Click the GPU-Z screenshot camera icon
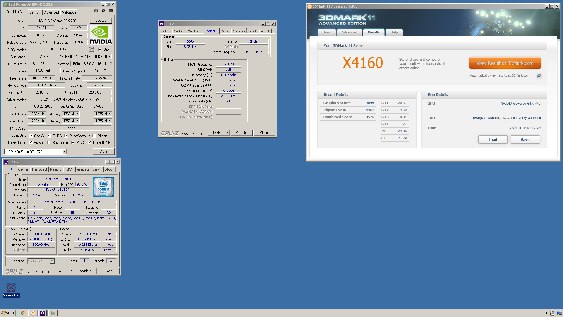The width and height of the screenshot is (563, 317). click(x=96, y=11)
